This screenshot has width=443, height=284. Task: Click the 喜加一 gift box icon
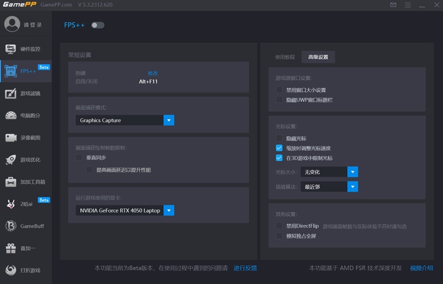click(11, 248)
